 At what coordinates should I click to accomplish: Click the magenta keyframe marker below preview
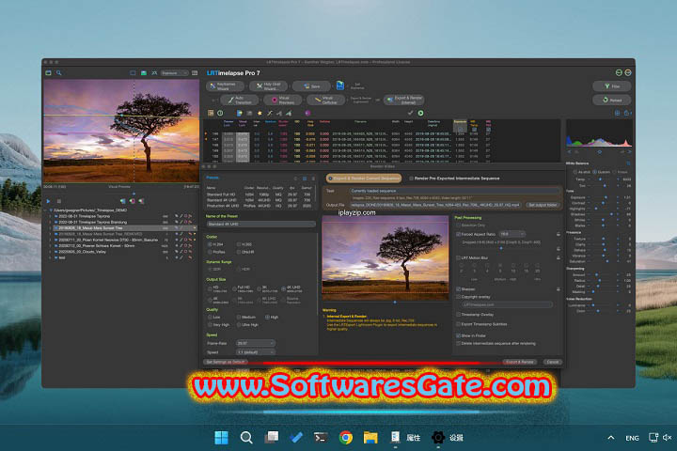[x=133, y=201]
